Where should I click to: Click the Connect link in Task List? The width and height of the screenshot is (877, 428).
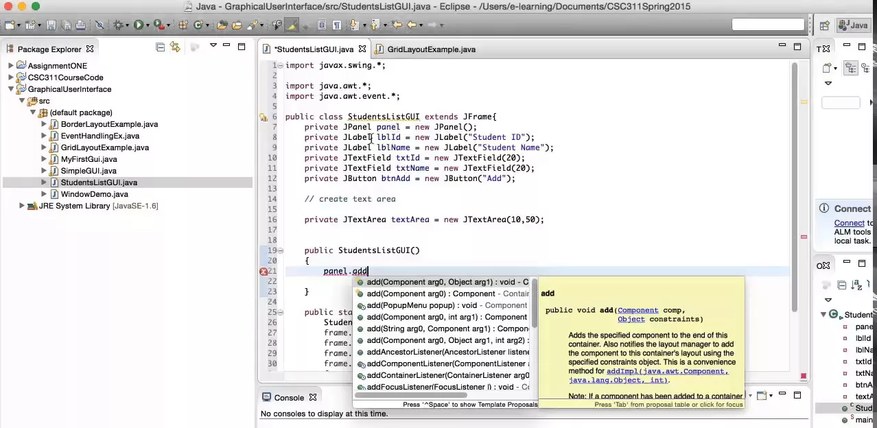(x=849, y=223)
